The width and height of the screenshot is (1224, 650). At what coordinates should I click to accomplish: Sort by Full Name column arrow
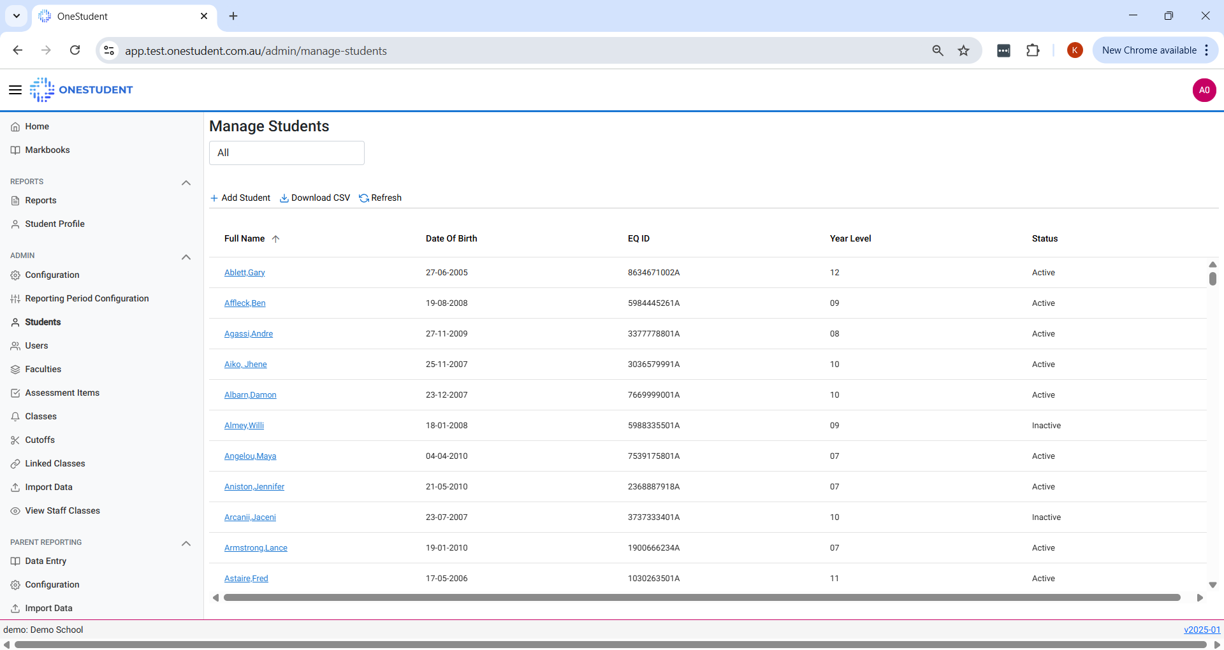click(275, 239)
